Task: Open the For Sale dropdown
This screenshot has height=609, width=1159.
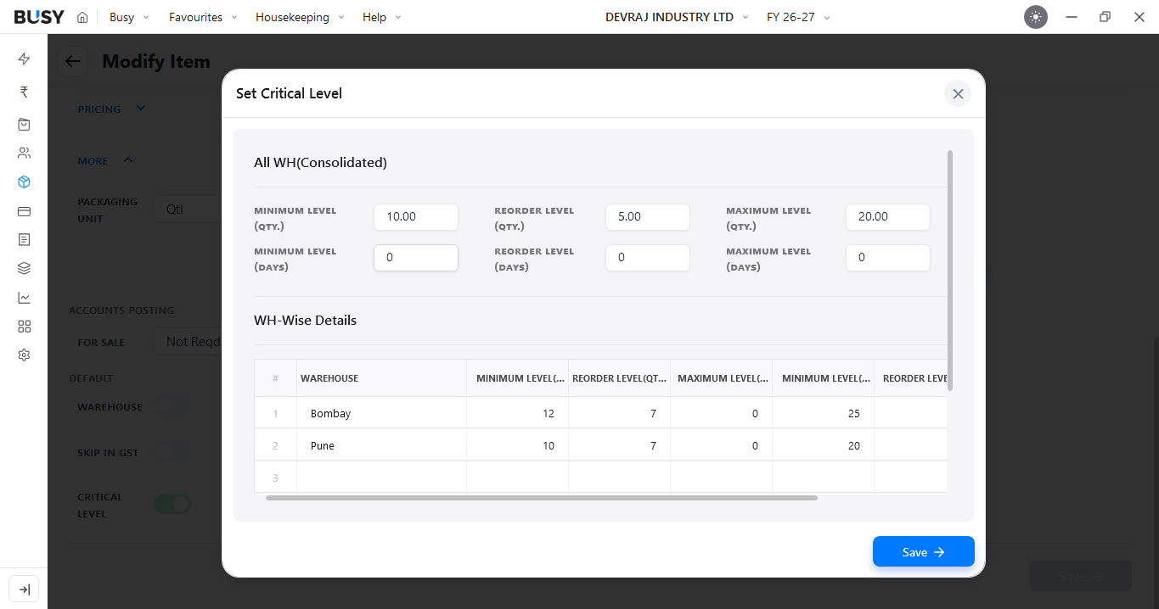Action: click(x=188, y=342)
